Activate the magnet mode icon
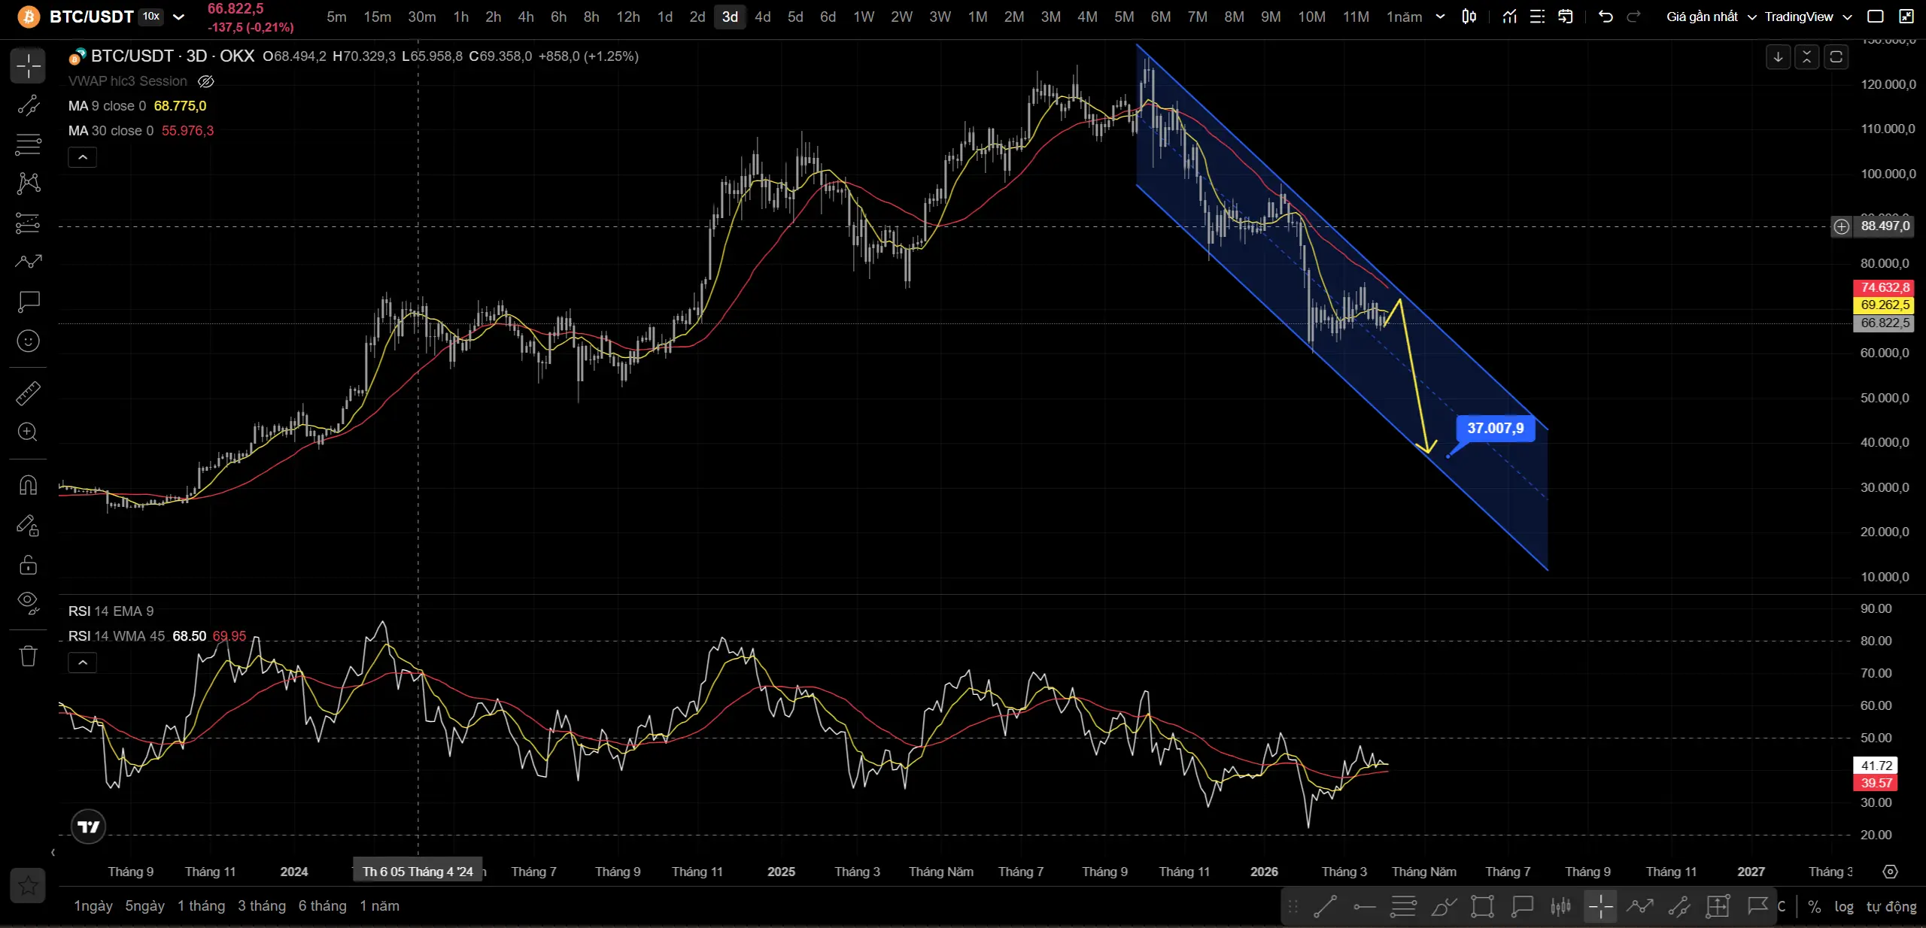The height and width of the screenshot is (928, 1926). coord(28,485)
